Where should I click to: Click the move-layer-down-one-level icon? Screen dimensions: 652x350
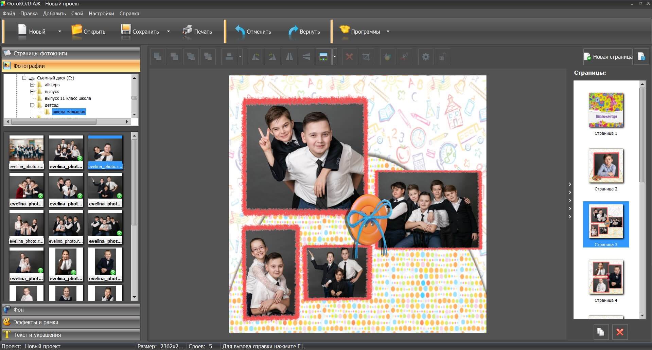click(x=208, y=57)
